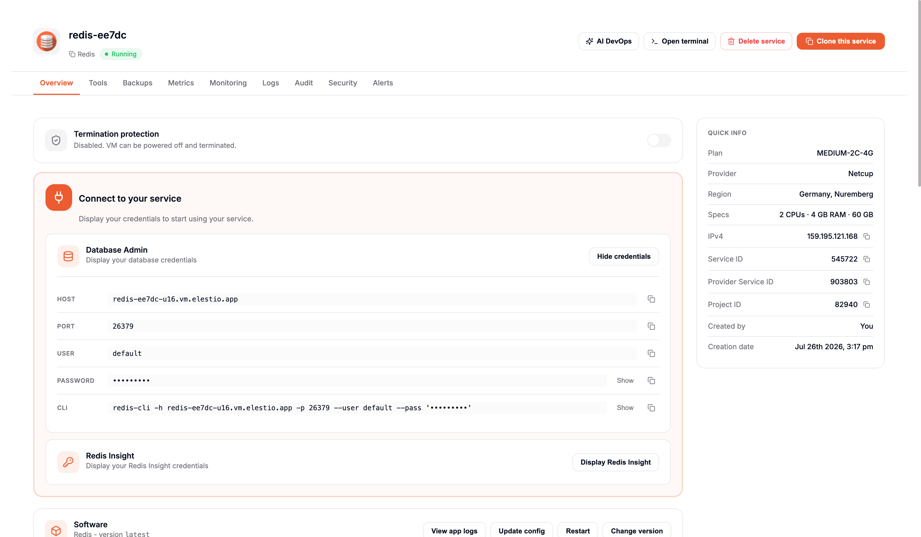Click the Running status badge
This screenshot has height=537, width=921.
click(x=121, y=54)
